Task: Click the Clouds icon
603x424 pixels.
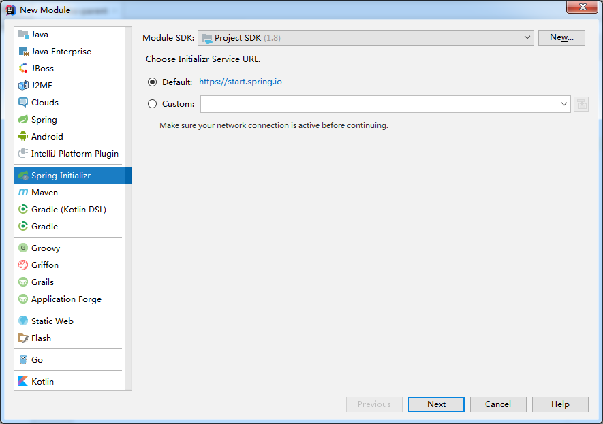Action: pos(23,102)
